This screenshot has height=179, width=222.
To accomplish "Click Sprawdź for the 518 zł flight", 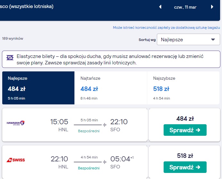I will click(185, 167).
